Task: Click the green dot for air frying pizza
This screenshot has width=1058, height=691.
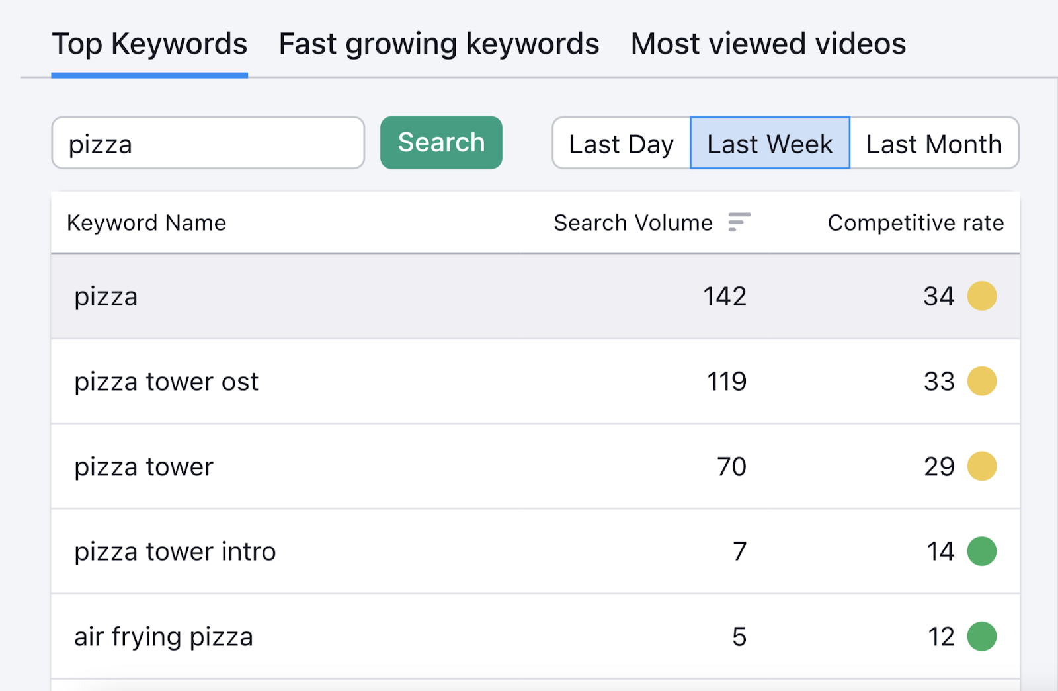Action: point(983,637)
